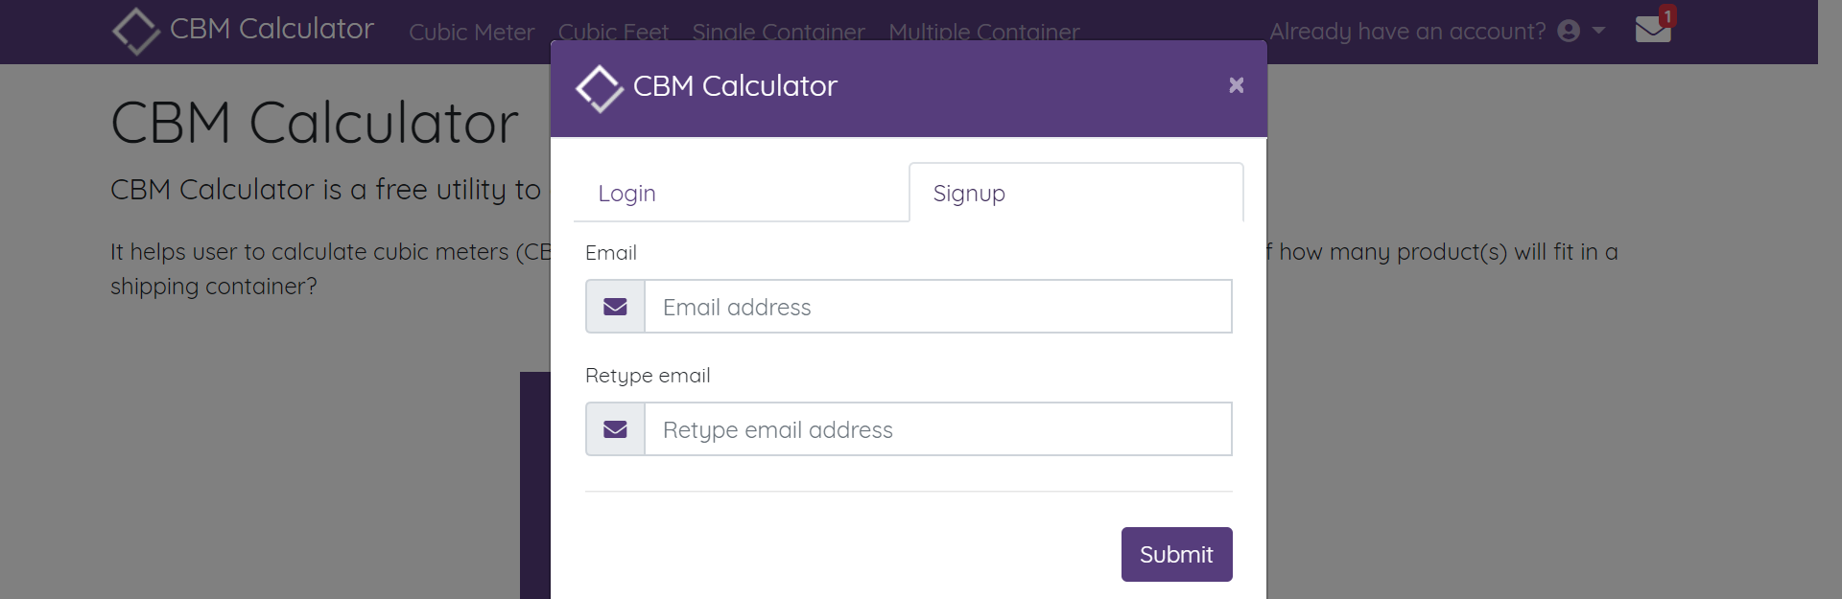Open the Multiple Container nav link
The width and height of the screenshot is (1842, 599).
[x=984, y=32]
